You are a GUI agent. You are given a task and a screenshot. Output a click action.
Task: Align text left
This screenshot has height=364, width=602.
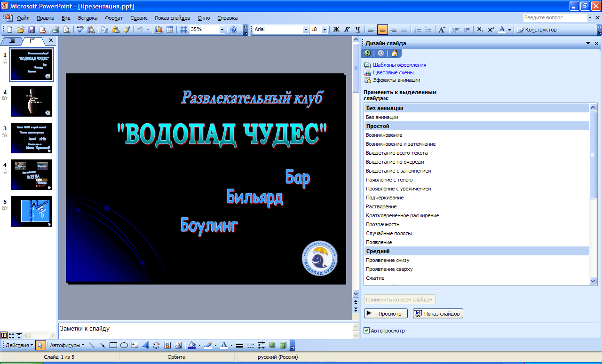pos(372,30)
